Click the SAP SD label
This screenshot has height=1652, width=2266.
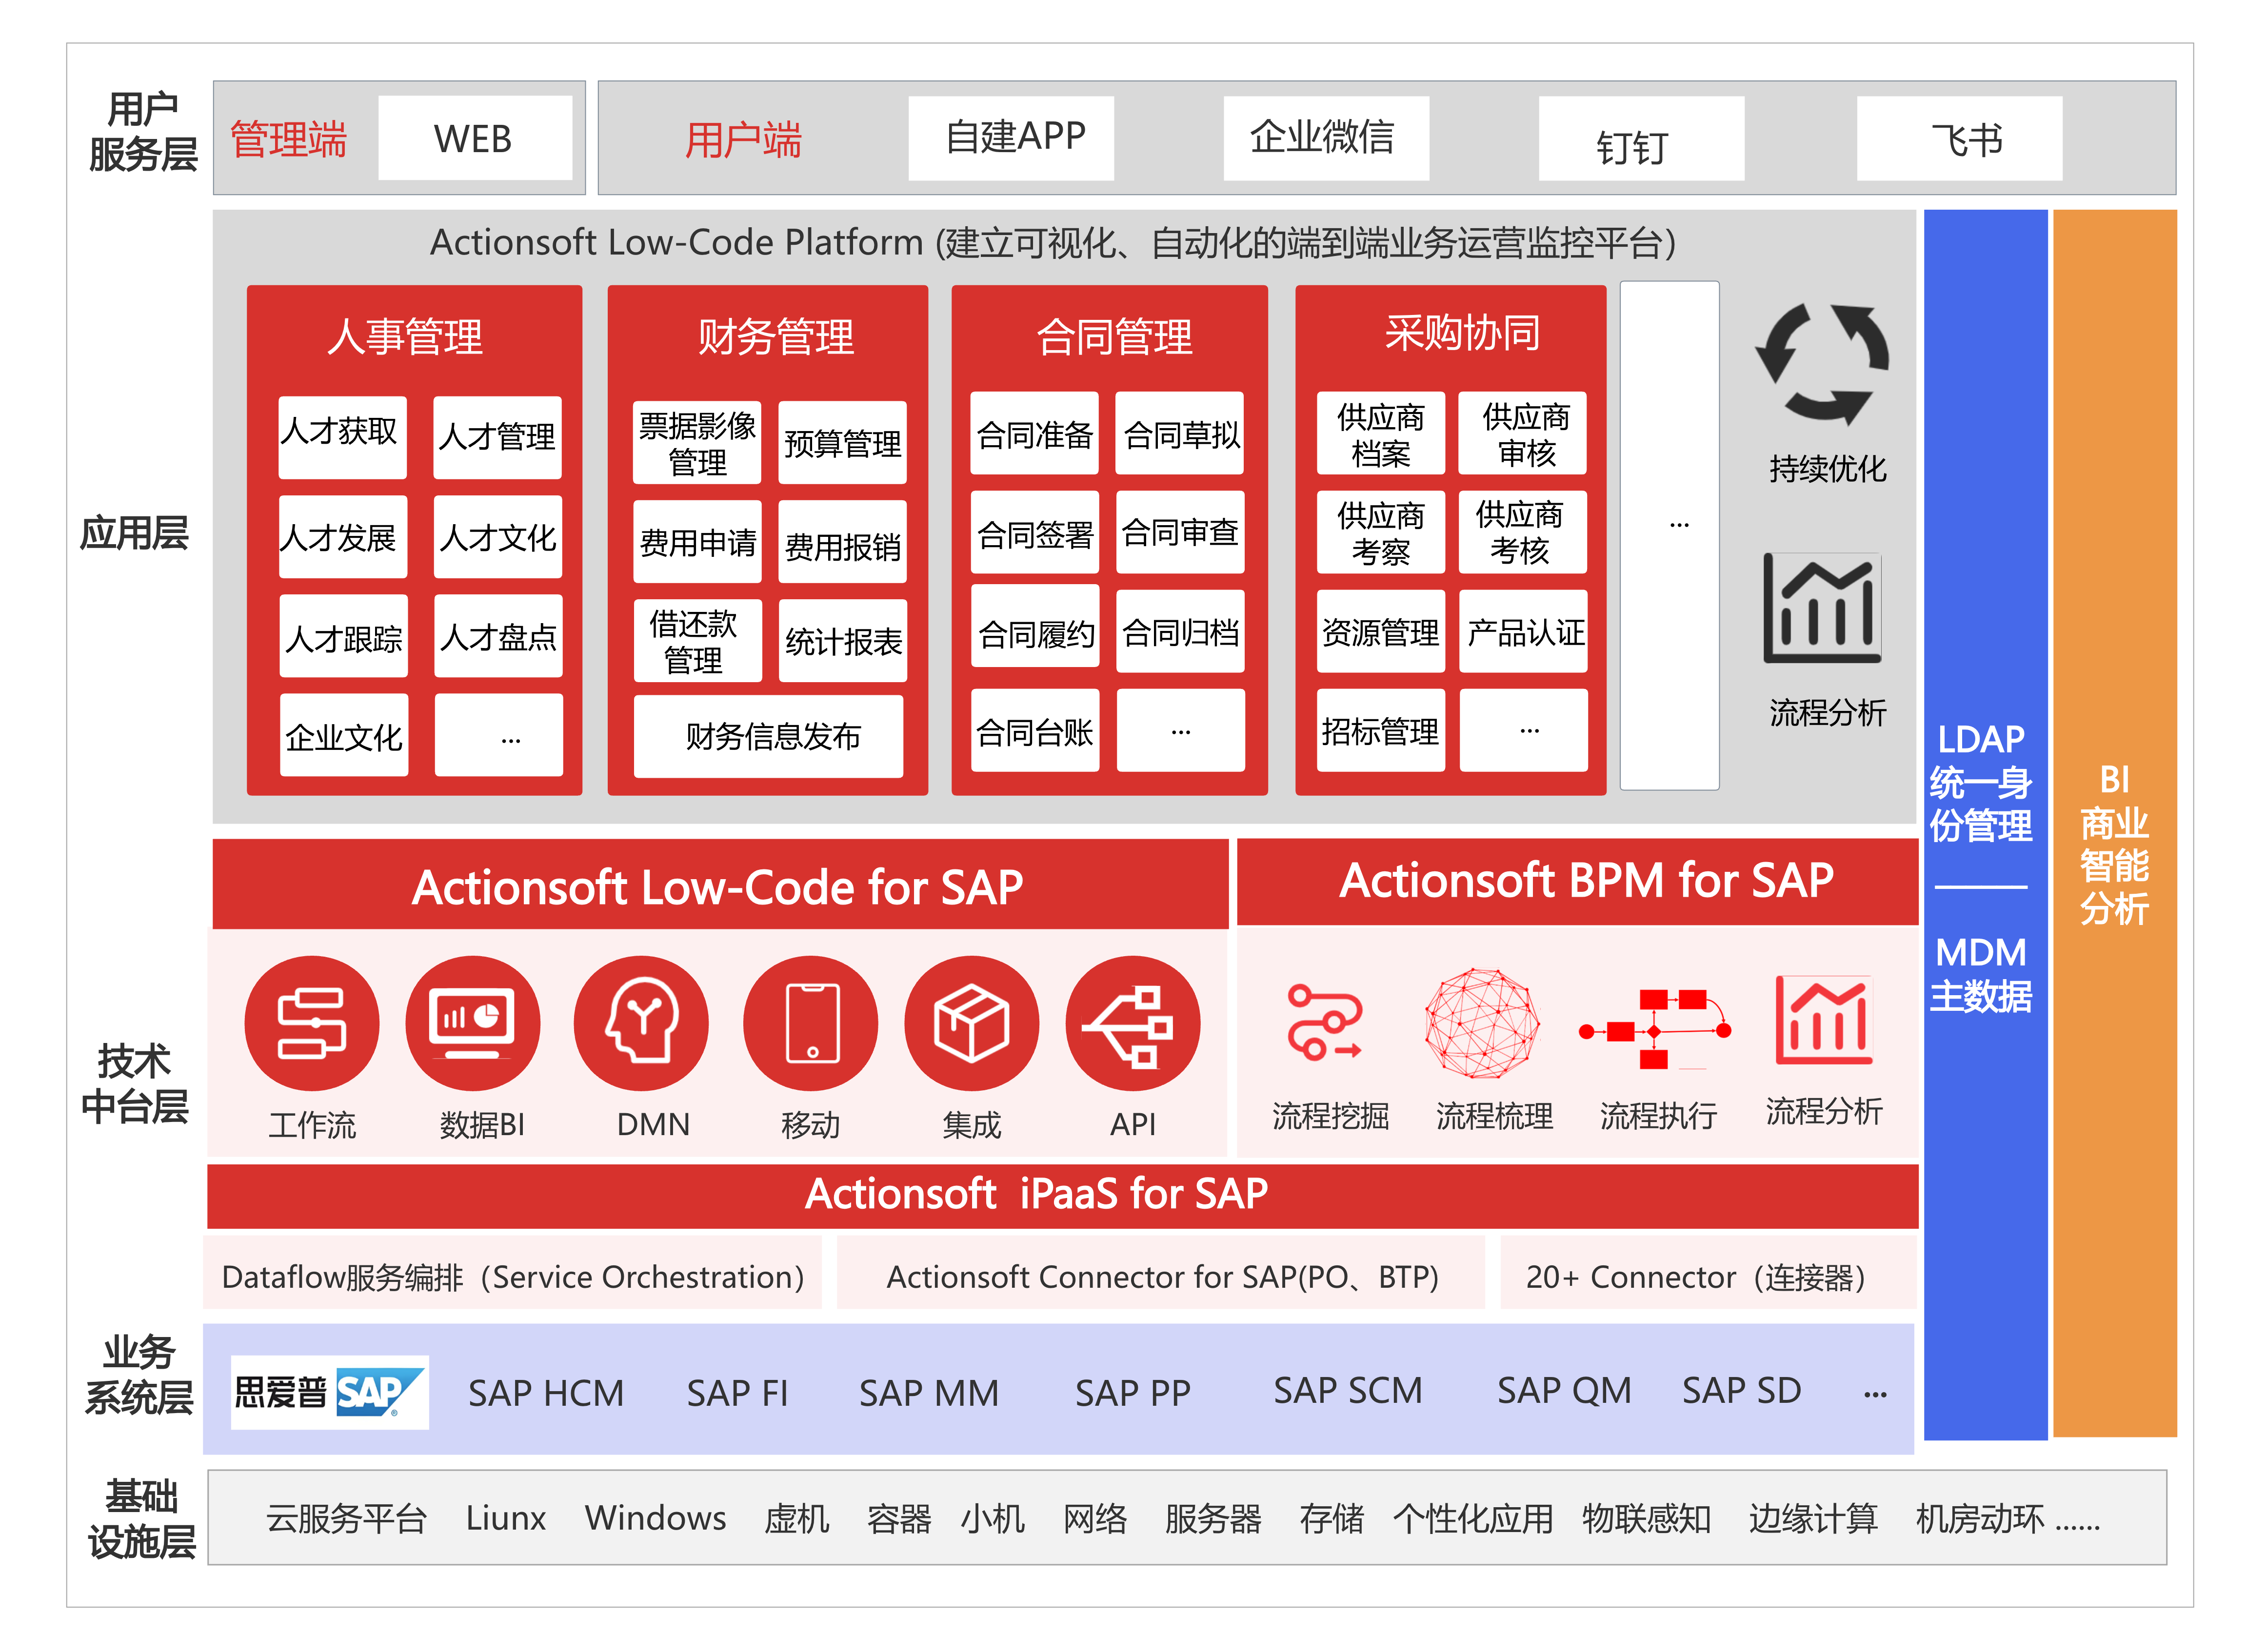(1741, 1390)
